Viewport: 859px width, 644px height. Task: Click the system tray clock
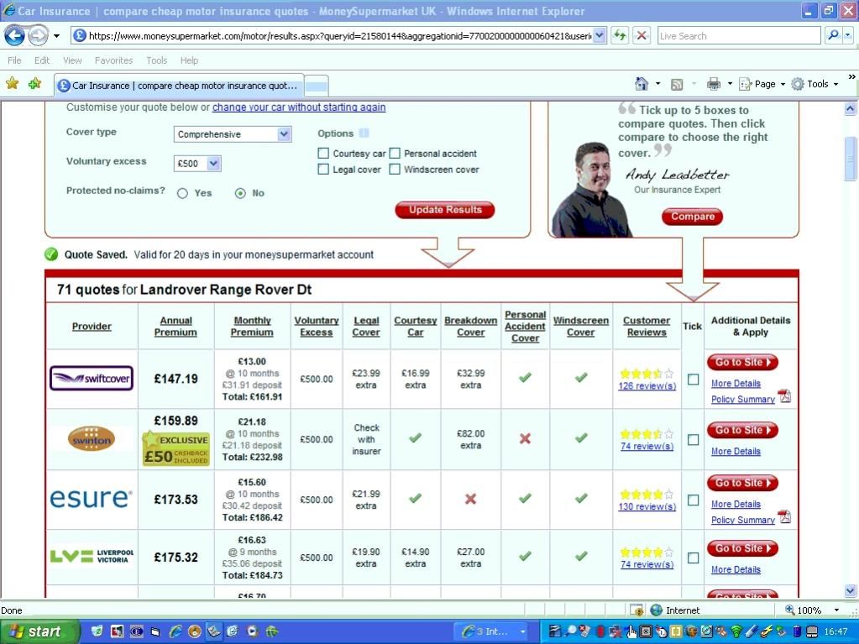[836, 632]
